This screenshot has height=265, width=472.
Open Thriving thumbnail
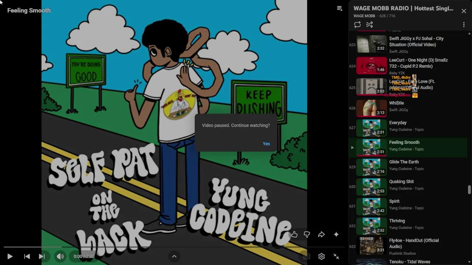[x=372, y=226]
